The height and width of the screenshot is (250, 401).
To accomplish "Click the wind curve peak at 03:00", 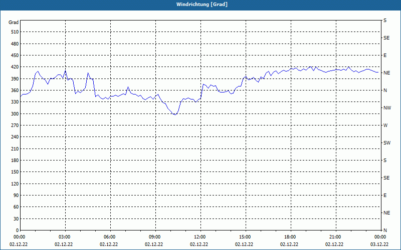I will [66, 70].
